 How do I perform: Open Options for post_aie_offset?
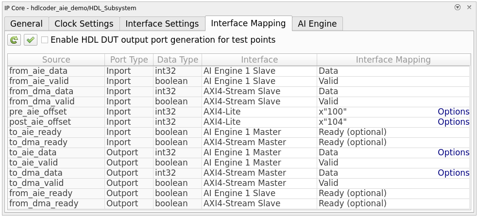[453, 122]
